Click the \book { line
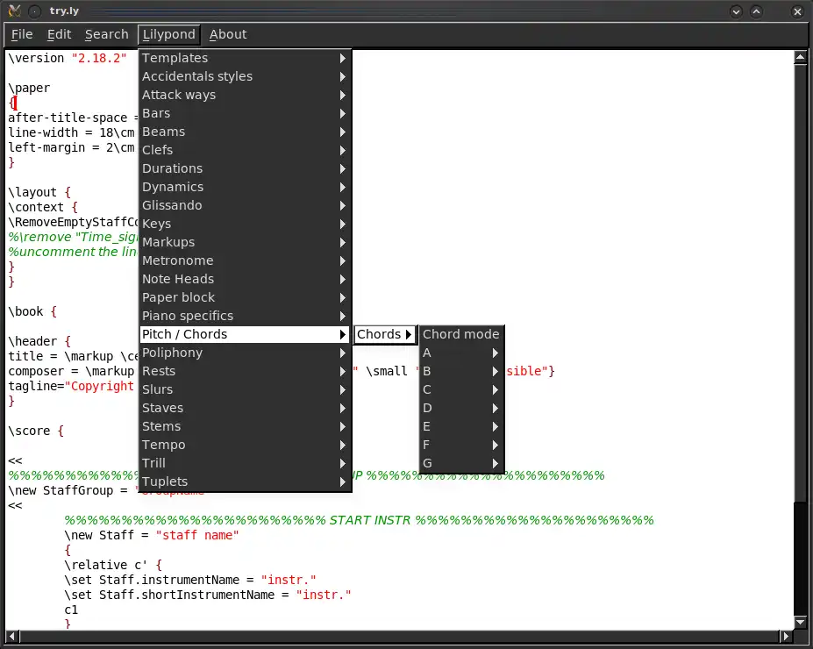Viewport: 813px width, 649px height. tap(32, 311)
